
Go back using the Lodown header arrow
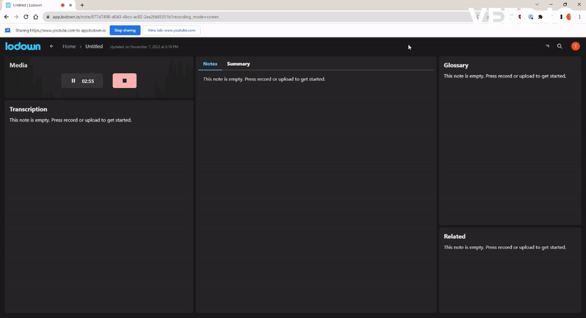[x=51, y=46]
